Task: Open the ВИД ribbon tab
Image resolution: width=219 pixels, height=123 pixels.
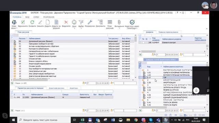Action: (x=27, y=17)
